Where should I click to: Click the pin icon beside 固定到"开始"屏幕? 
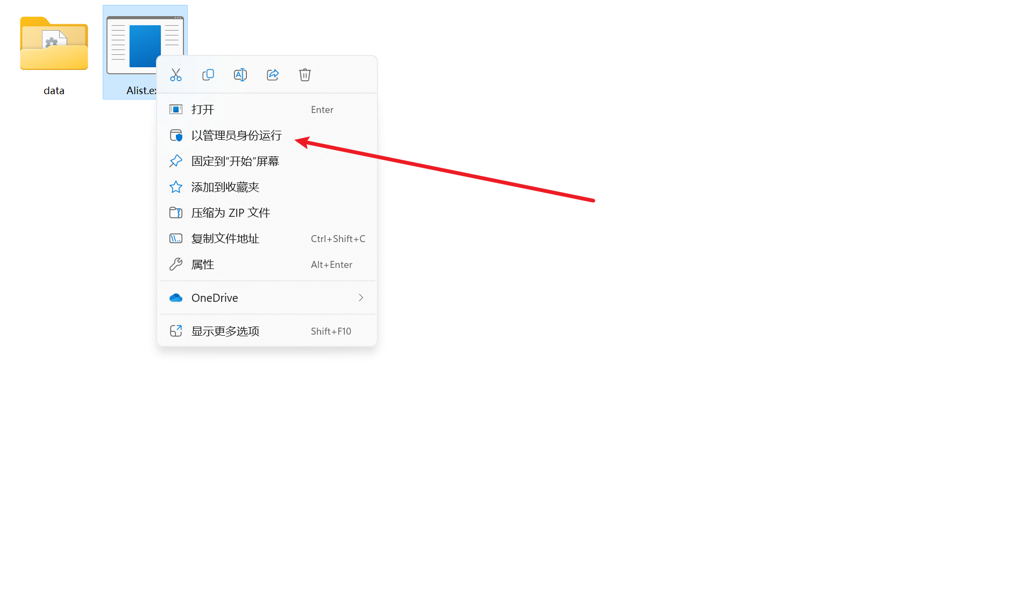176,161
